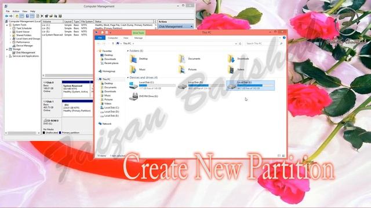The height and width of the screenshot is (208, 371).
Task: Collapse Disk Management section in Actions pane
Action: pos(191,27)
